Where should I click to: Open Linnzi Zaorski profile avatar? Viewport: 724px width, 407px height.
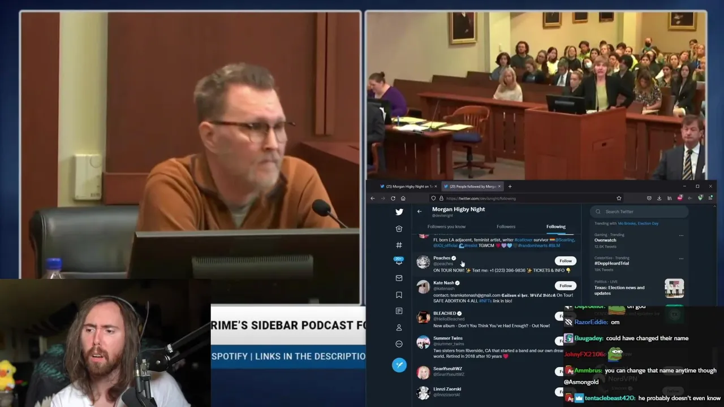pyautogui.click(x=423, y=392)
